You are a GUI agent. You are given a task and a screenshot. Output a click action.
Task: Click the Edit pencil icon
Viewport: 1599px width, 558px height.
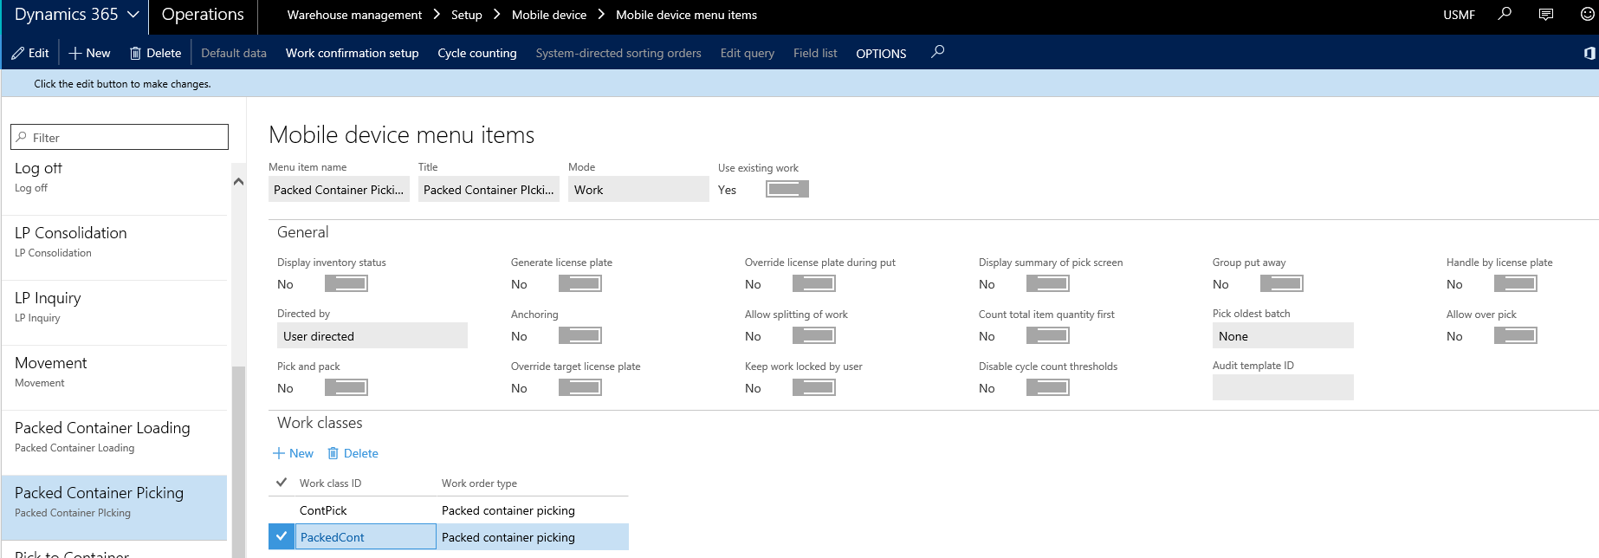click(18, 53)
